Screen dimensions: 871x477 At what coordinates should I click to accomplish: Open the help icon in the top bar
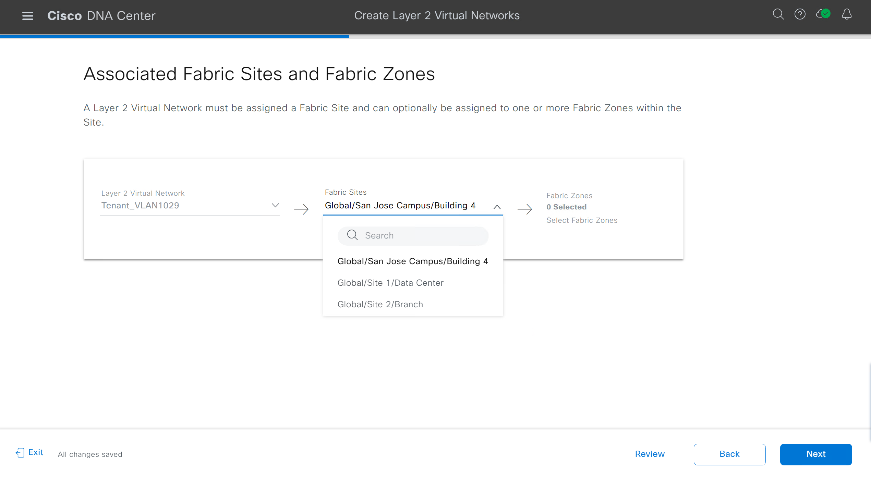(x=800, y=14)
